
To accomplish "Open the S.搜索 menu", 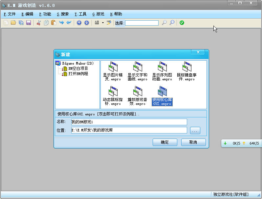I will pyautogui.click(x=63, y=14).
